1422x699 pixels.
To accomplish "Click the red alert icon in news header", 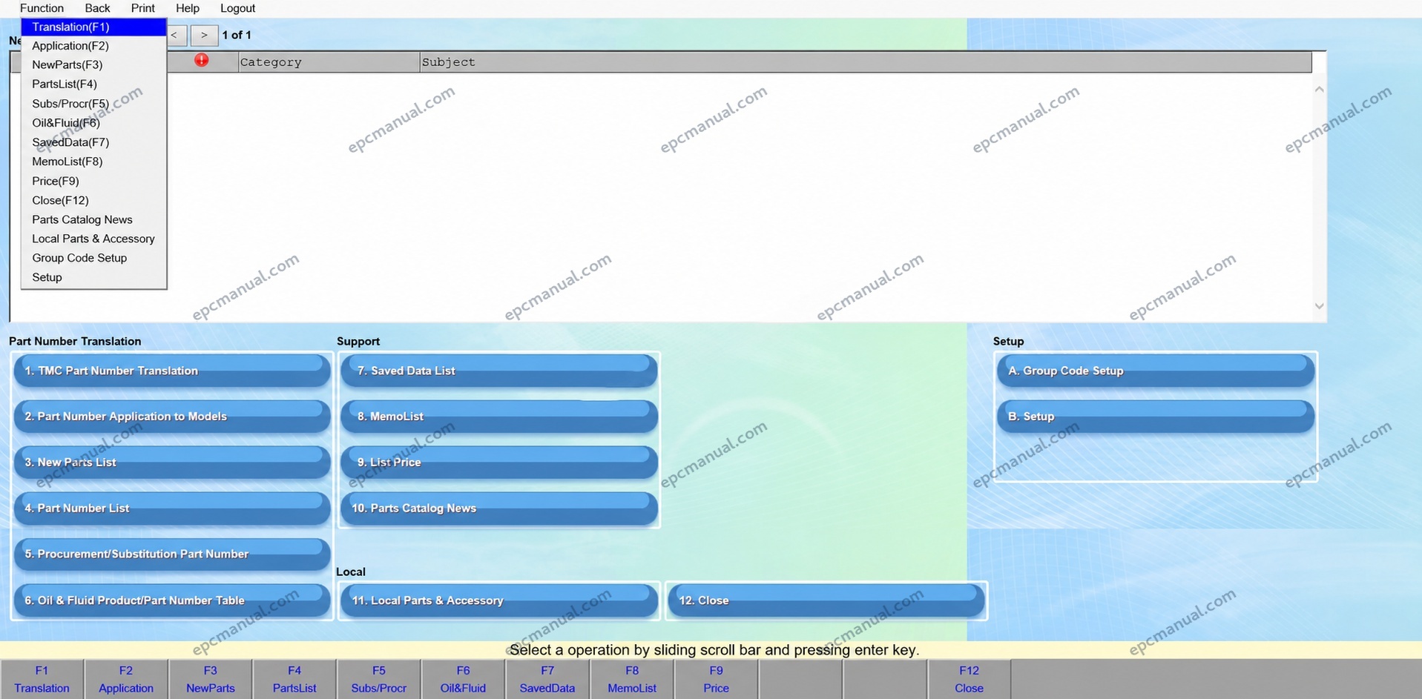I will pos(201,60).
